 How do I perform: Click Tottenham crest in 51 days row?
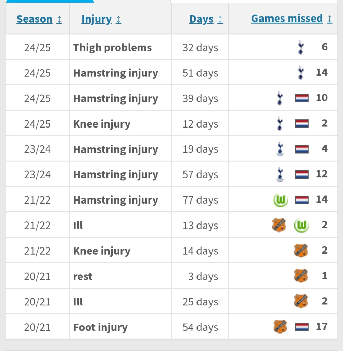coord(301,73)
